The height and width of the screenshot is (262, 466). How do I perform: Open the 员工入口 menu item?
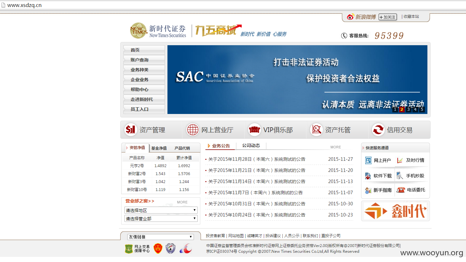tap(144, 109)
